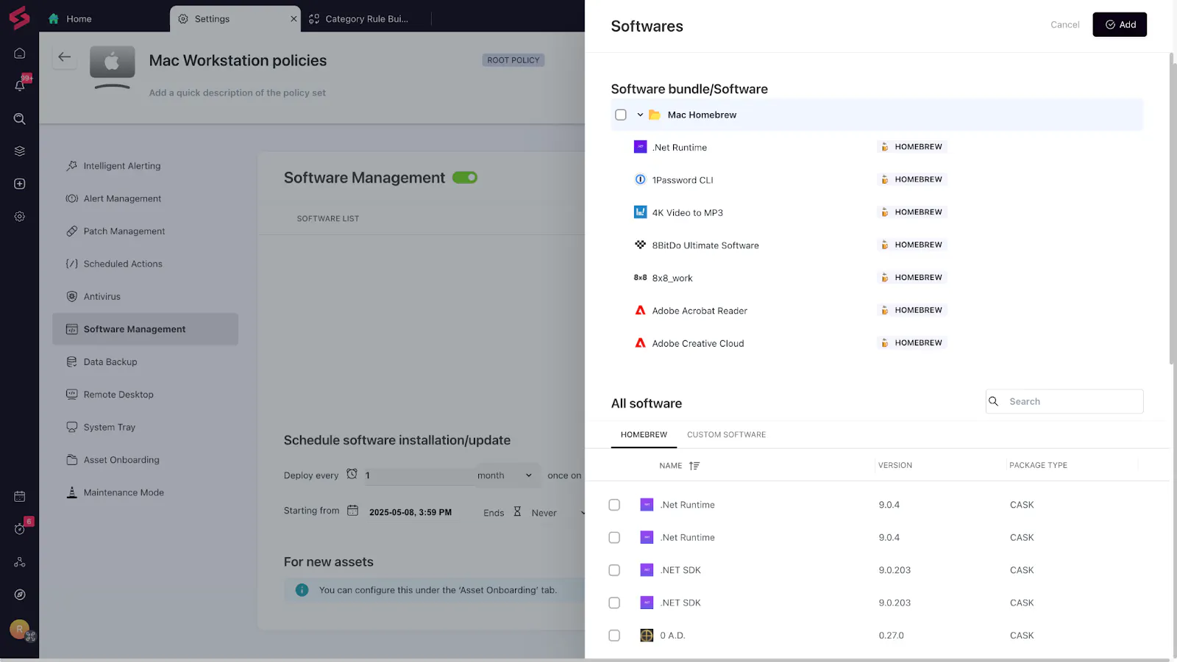The height and width of the screenshot is (662, 1177).
Task: Click the notifications bell icon in sidebar
Action: [20, 85]
